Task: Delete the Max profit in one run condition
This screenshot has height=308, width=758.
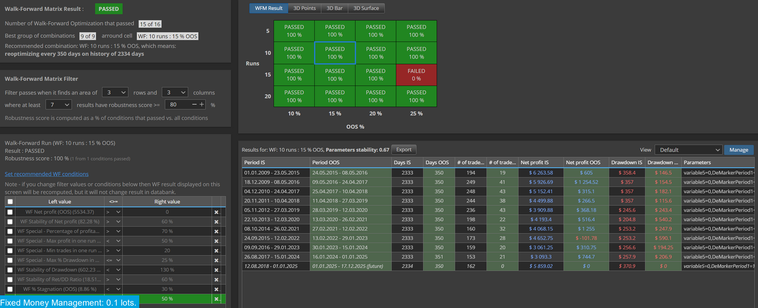Action: (216, 241)
